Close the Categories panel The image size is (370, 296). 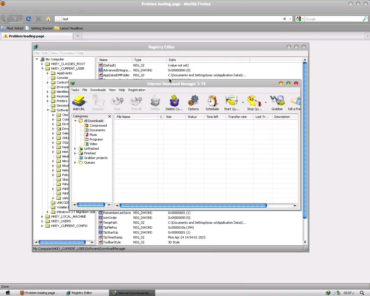pos(110,116)
